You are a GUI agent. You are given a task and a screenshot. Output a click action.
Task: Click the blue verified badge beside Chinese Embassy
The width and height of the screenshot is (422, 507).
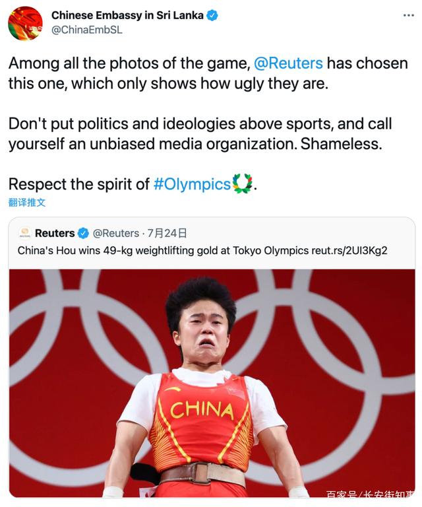tap(212, 15)
